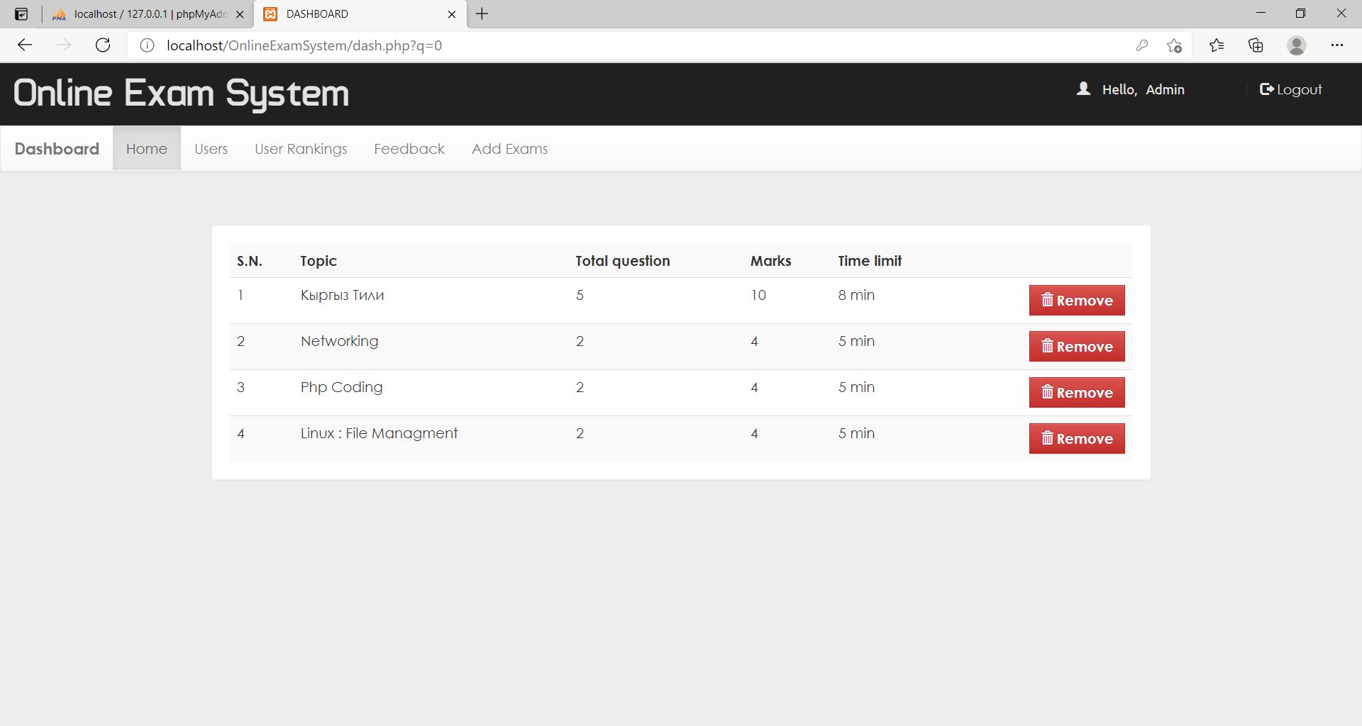Click the Кыргыз Тили topic cell
Screen dimensions: 1362x726
[x=342, y=296]
